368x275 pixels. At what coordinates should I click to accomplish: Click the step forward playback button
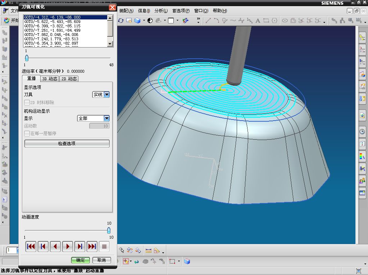pyautogui.click(x=80, y=246)
